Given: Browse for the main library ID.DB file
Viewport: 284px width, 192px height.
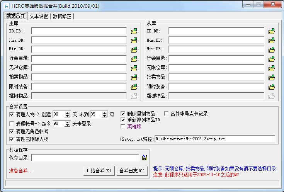Looking at the screenshot, I should pos(134,31).
